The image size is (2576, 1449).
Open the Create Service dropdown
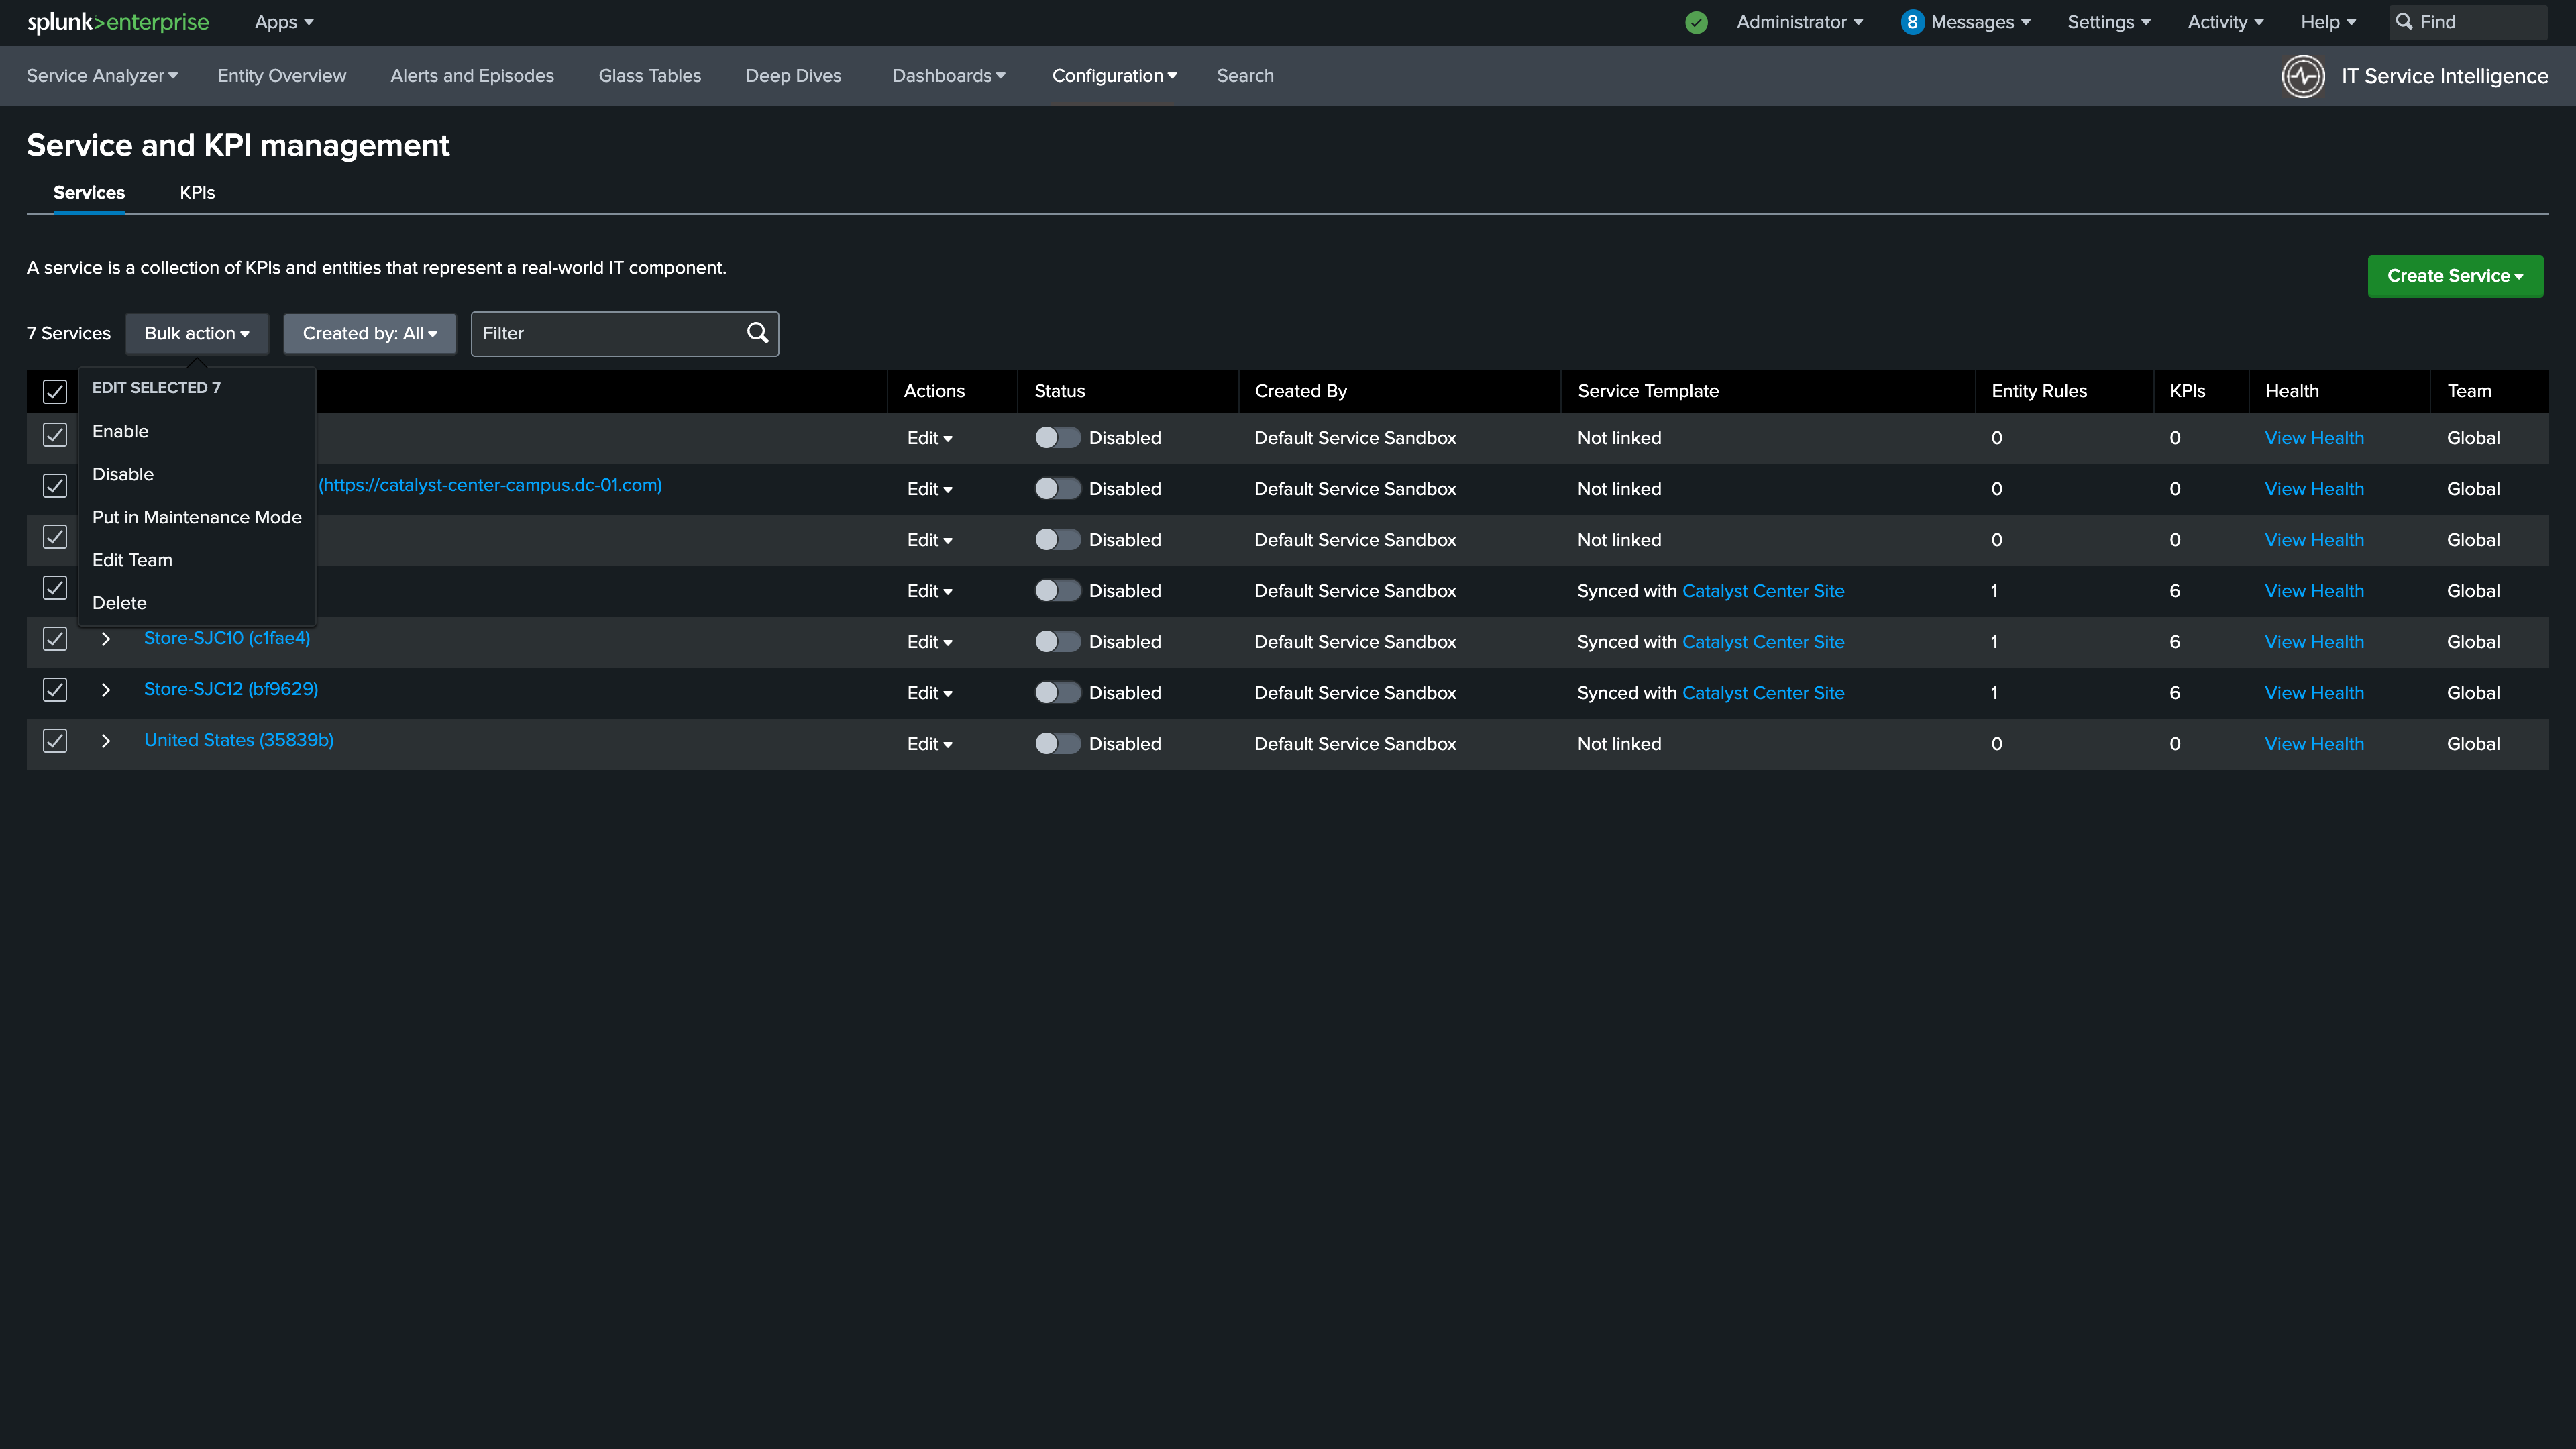[x=2455, y=275]
